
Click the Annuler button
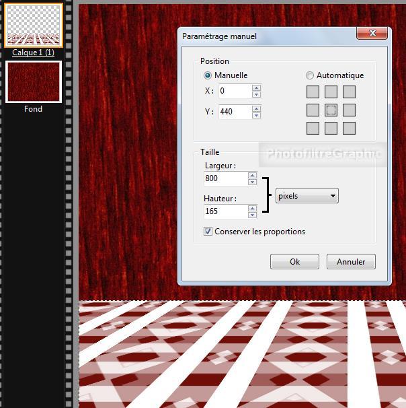click(351, 261)
